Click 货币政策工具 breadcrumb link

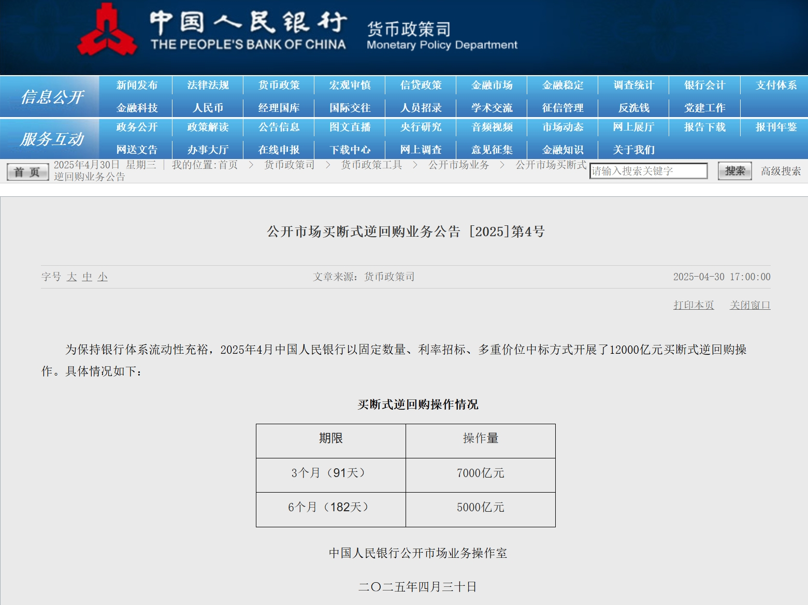pyautogui.click(x=371, y=165)
